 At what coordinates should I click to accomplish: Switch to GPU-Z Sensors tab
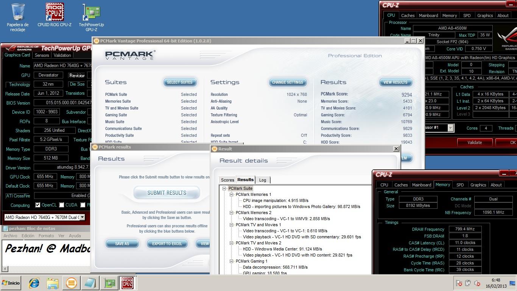[x=42, y=55]
